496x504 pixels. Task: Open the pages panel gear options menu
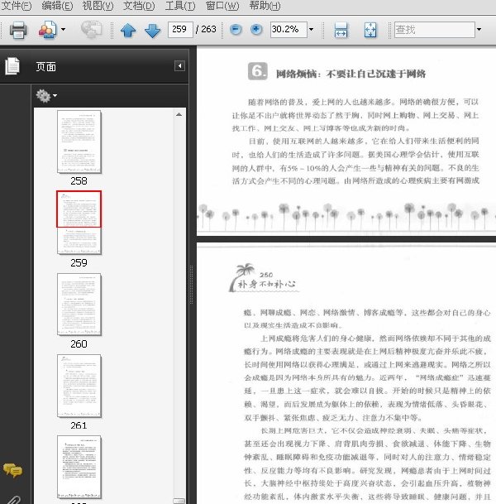coord(46,96)
